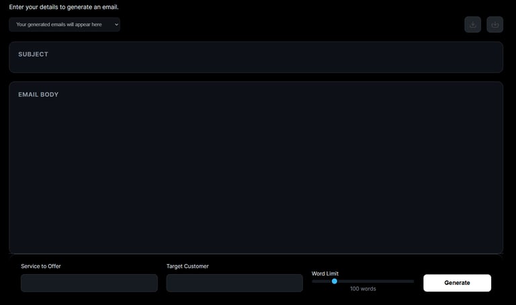Click the 'Enter your details to generate an email.' text

pyautogui.click(x=64, y=7)
